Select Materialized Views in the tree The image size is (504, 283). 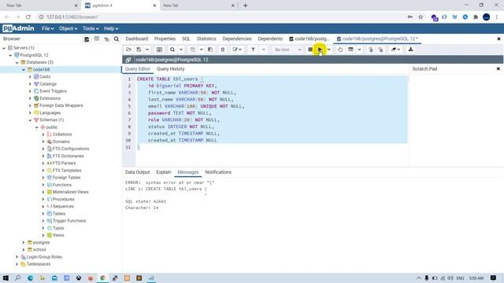pyautogui.click(x=70, y=192)
